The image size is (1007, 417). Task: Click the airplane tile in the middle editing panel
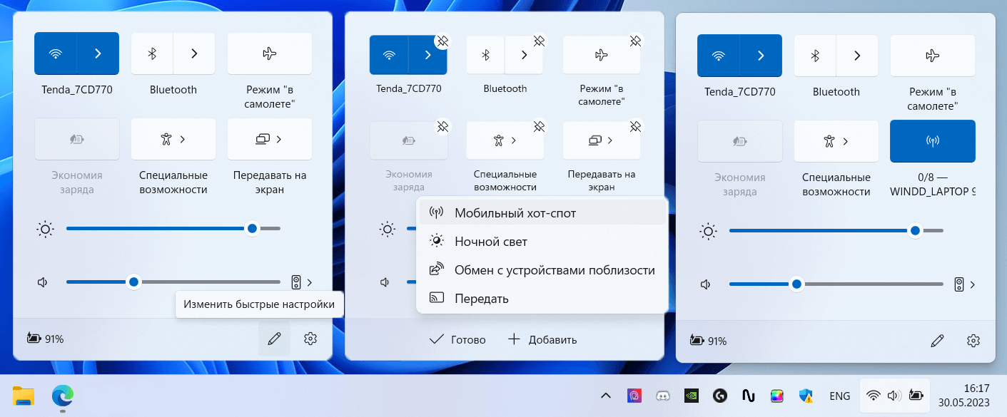[602, 55]
